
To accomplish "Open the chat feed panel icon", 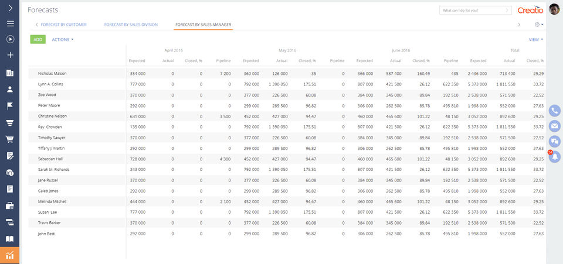I will 554,141.
